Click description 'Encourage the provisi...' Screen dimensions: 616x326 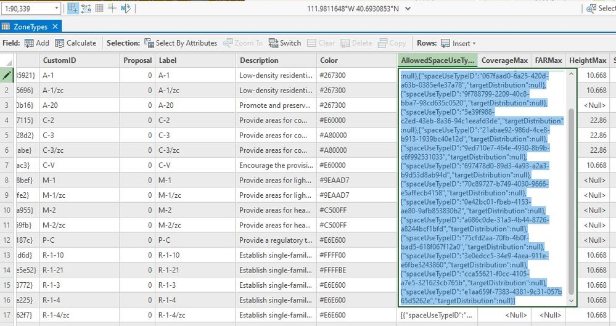click(276, 165)
